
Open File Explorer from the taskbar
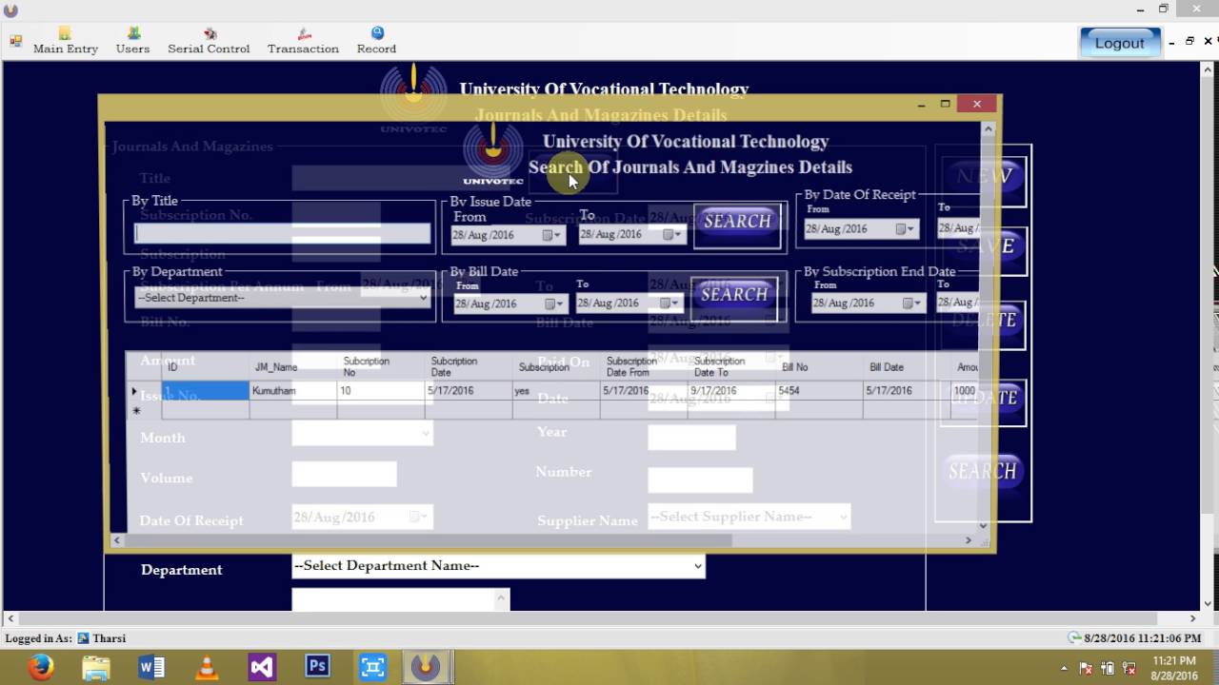(x=96, y=668)
